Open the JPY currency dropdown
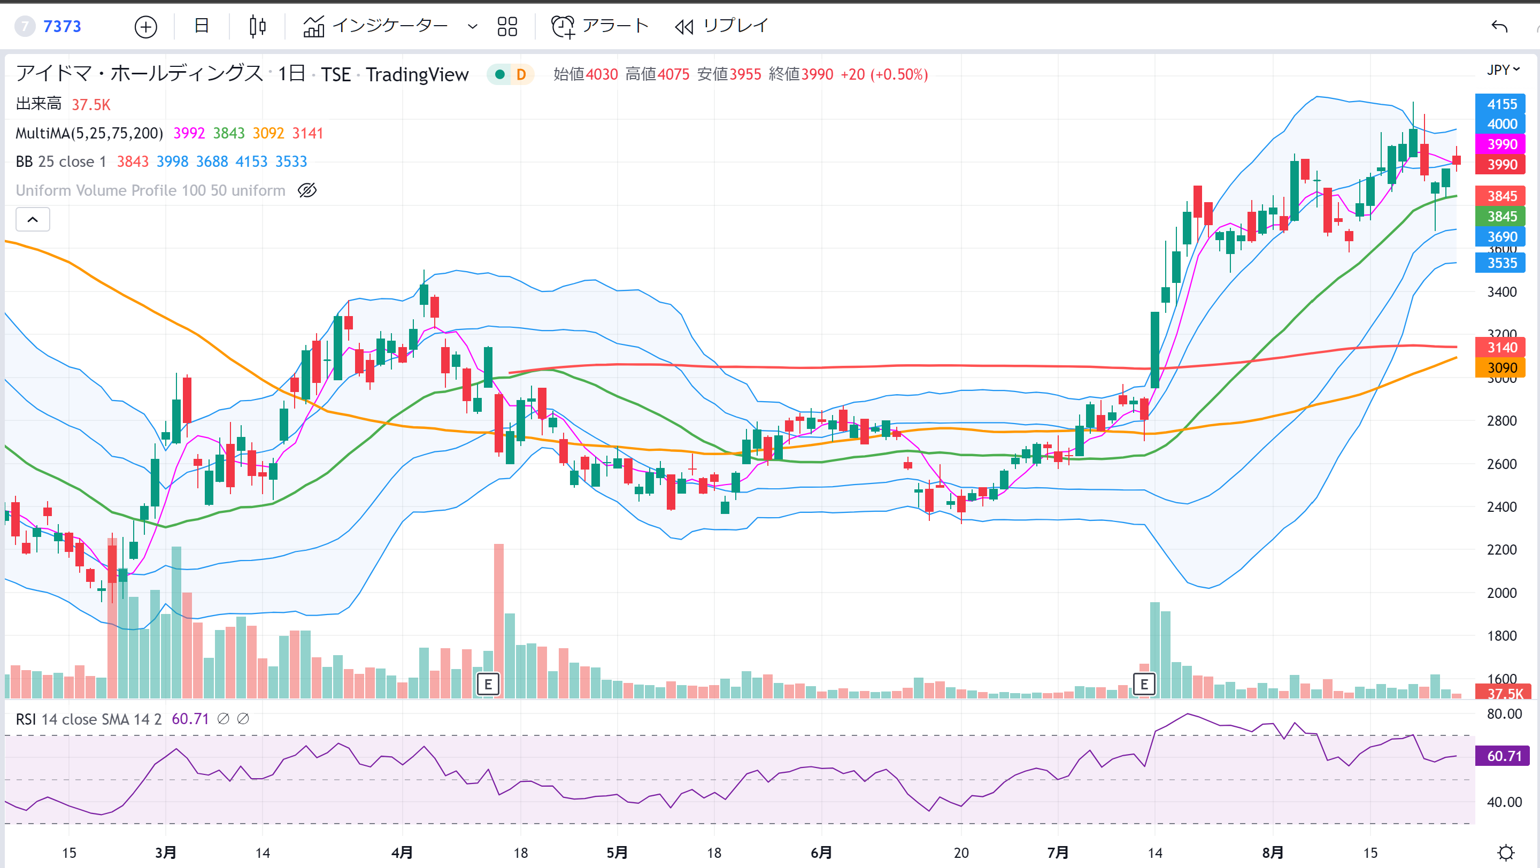Viewport: 1540px width, 868px height. 1503,70
